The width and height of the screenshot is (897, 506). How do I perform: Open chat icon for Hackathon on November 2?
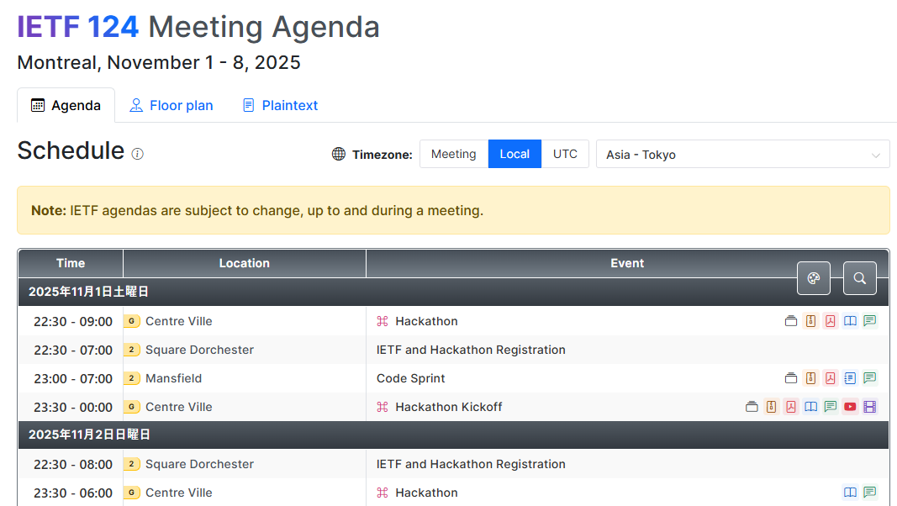coord(870,493)
